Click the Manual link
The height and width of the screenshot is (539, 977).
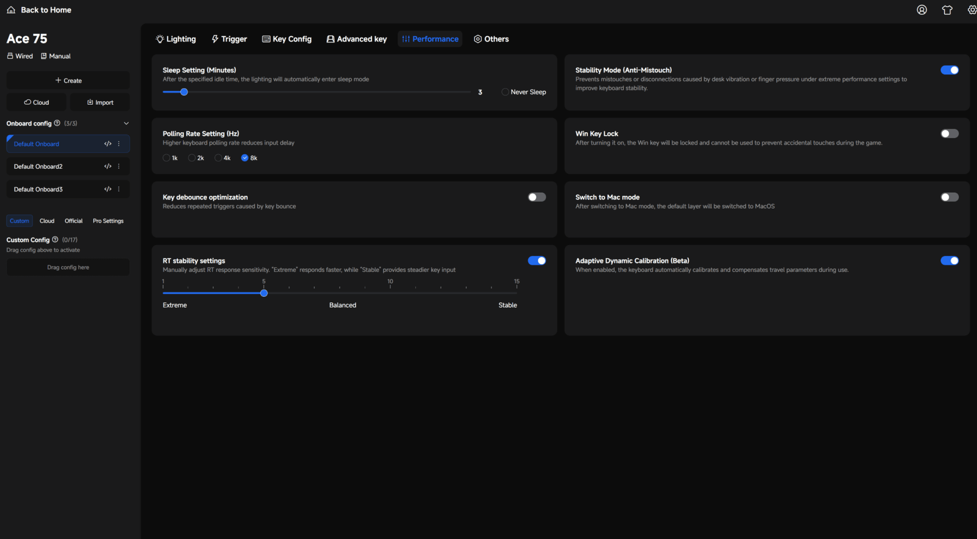tap(55, 56)
